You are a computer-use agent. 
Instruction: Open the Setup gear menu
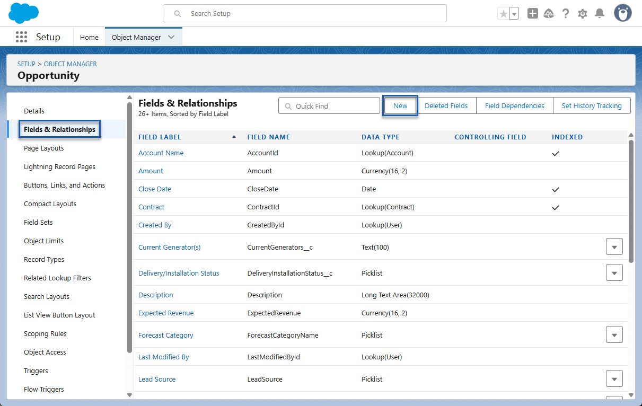583,14
